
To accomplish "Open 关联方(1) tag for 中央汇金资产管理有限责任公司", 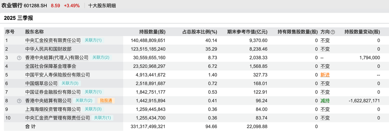I will pyautogui.click(x=102, y=118).
